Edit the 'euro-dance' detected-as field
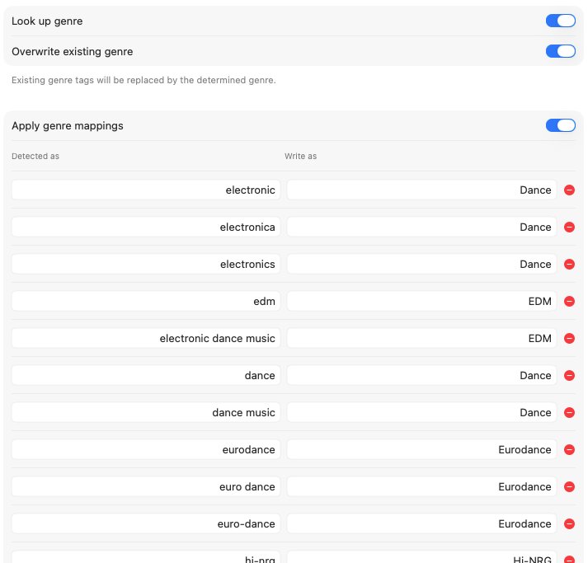The image size is (588, 563). [146, 524]
